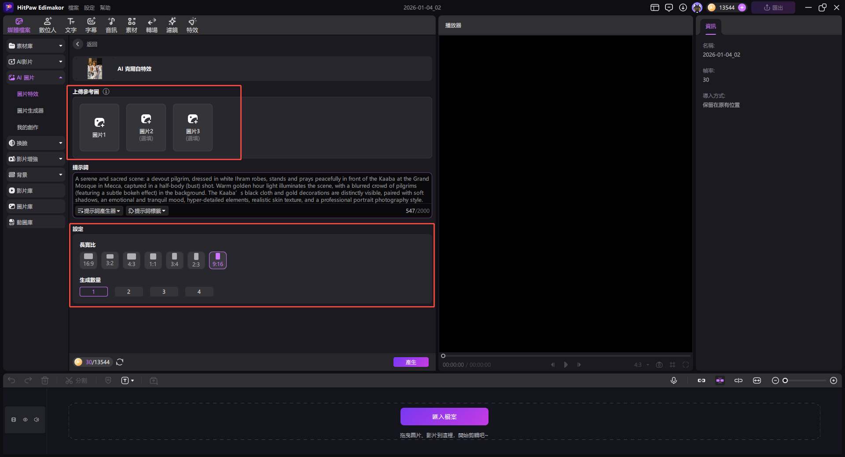This screenshot has height=457, width=845.
Task: Set generation count to 4
Action: pyautogui.click(x=199, y=292)
